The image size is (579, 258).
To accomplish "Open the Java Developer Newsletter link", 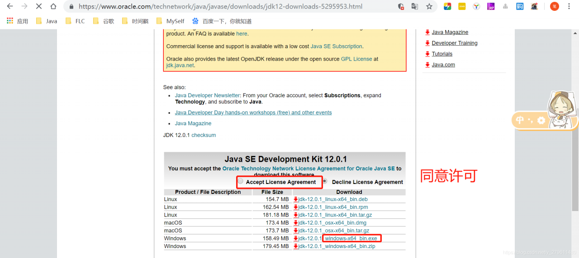I will pyautogui.click(x=207, y=95).
